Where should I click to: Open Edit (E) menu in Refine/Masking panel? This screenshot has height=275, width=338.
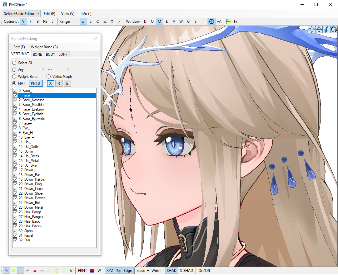pyautogui.click(x=19, y=47)
